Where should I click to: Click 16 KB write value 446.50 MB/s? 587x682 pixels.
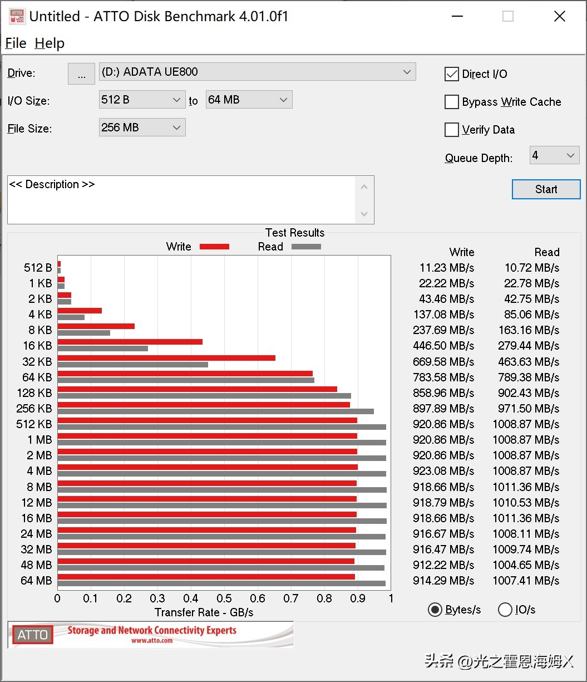click(443, 346)
